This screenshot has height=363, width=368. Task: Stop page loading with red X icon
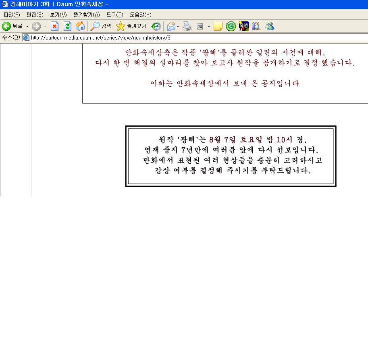click(x=54, y=26)
